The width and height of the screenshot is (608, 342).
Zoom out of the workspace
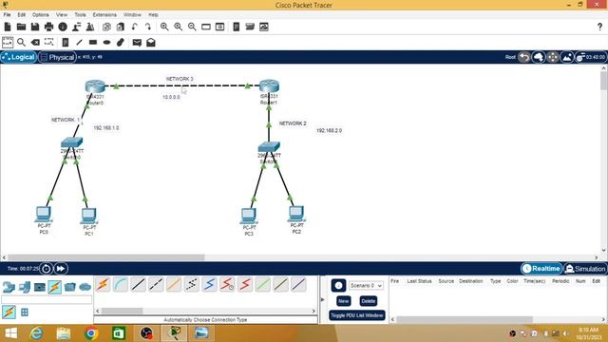coord(192,27)
